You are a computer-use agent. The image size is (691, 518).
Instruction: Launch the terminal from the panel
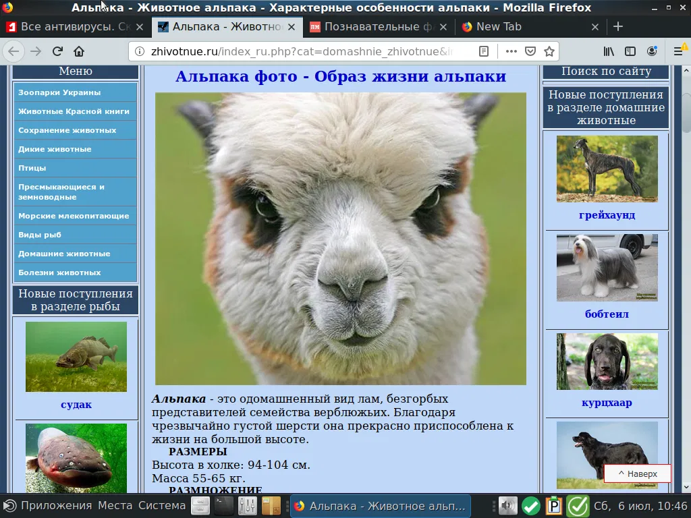pos(223,506)
